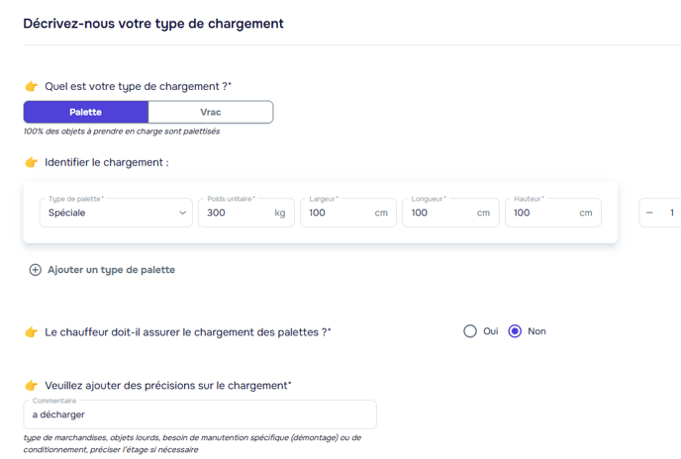This screenshot has height=459, width=681.
Task: Click the quantity value field showing 1
Action: pyautogui.click(x=672, y=213)
